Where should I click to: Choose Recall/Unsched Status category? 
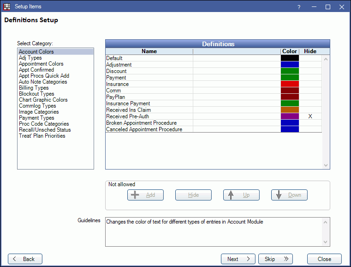click(45, 130)
